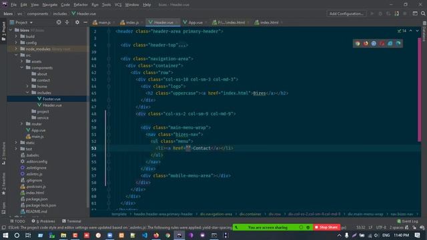Open VS Code from the taskbar
The image size is (427, 240).
(x=145, y=235)
